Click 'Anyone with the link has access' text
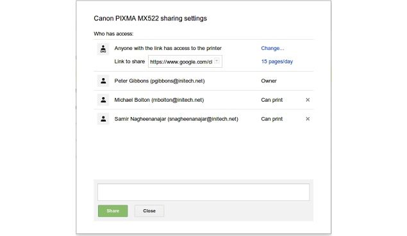The height and width of the screenshot is (236, 407). click(x=168, y=48)
